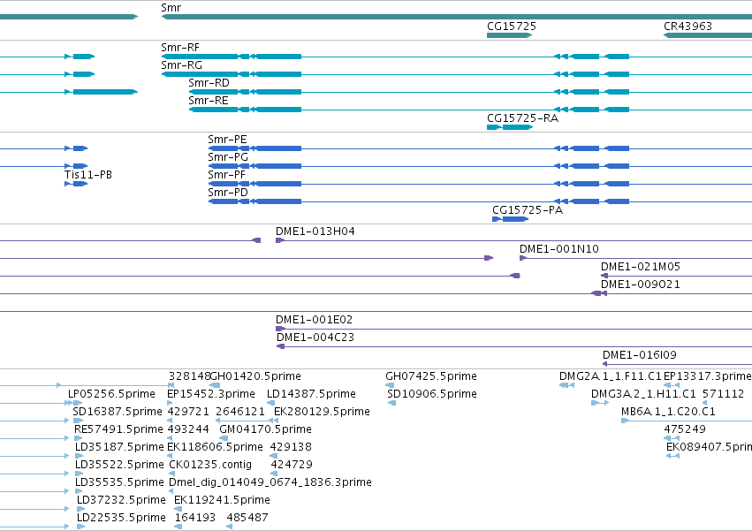Click the DME1-009O21 clone label
The image size is (752, 531).
pyautogui.click(x=641, y=284)
